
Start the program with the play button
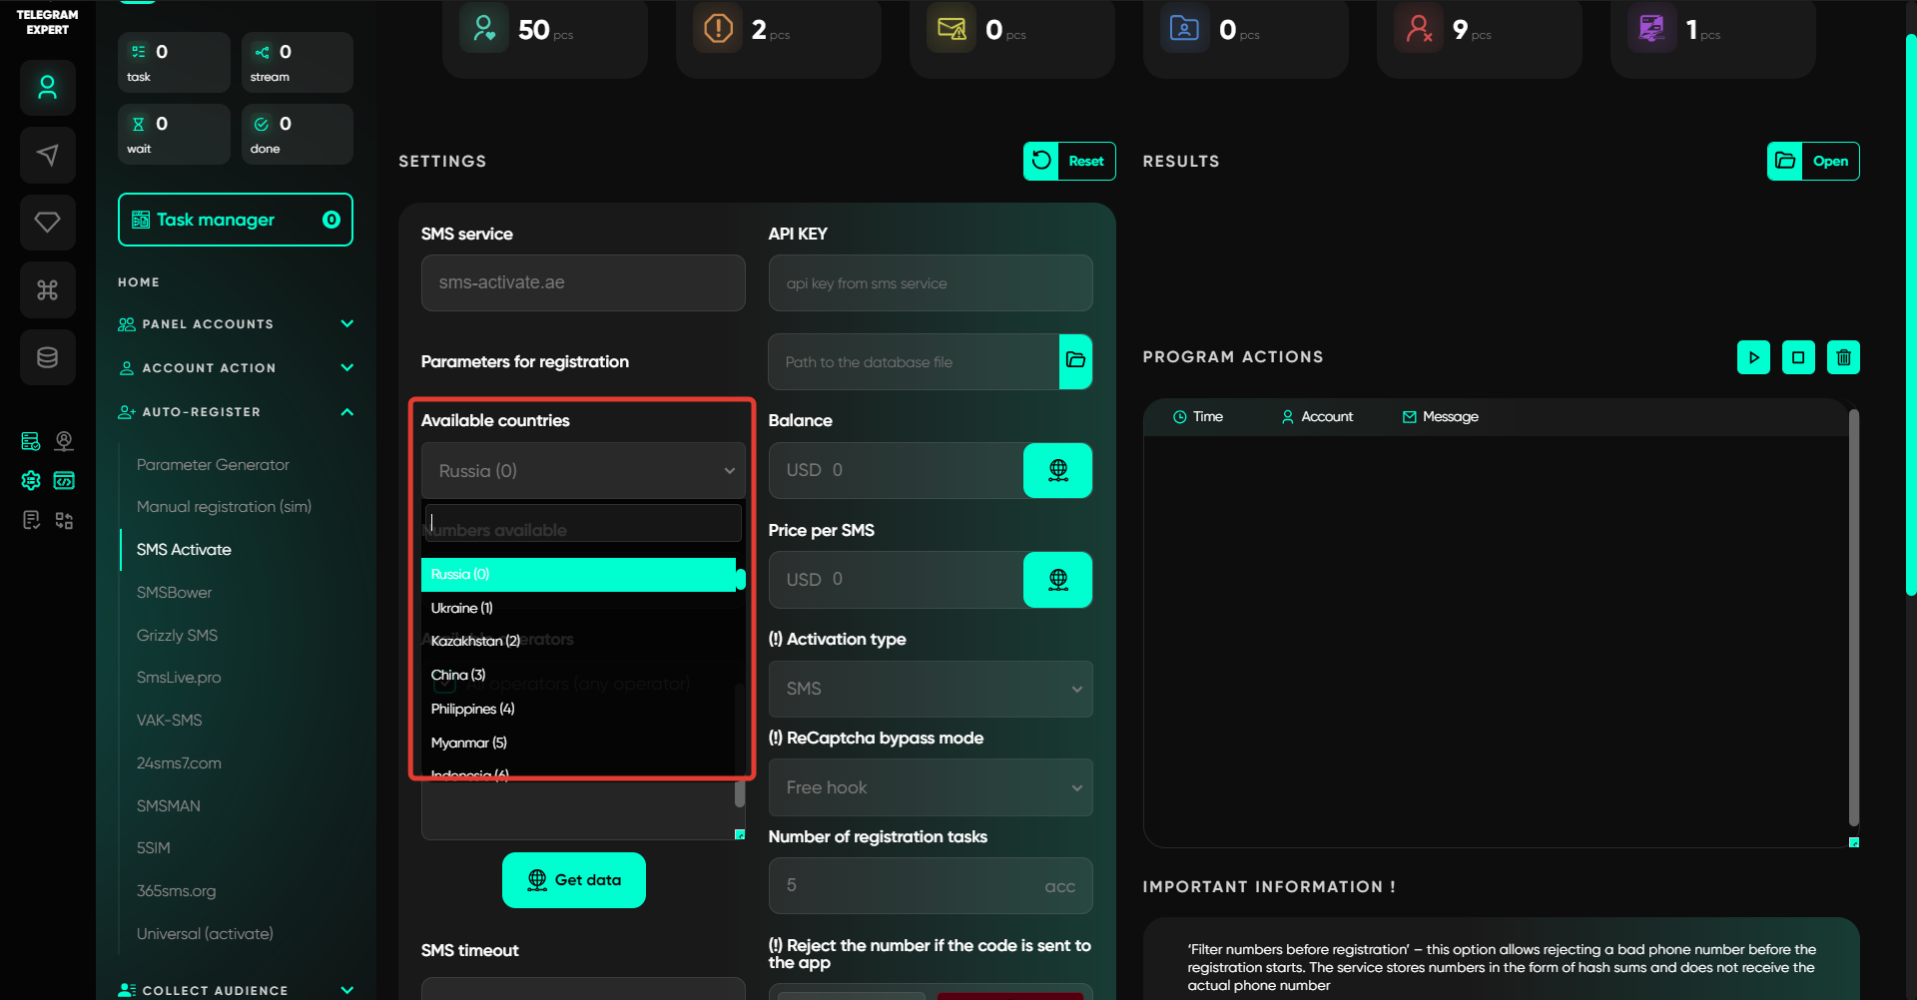[x=1753, y=357]
